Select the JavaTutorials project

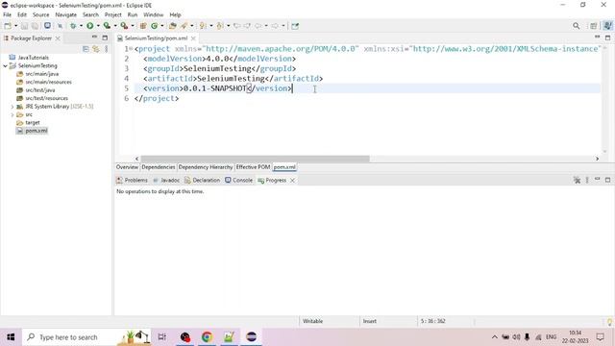[34, 58]
